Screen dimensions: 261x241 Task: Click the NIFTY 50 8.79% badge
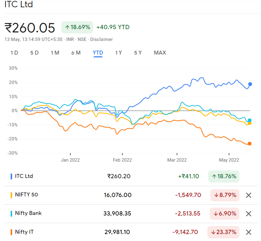(225, 195)
